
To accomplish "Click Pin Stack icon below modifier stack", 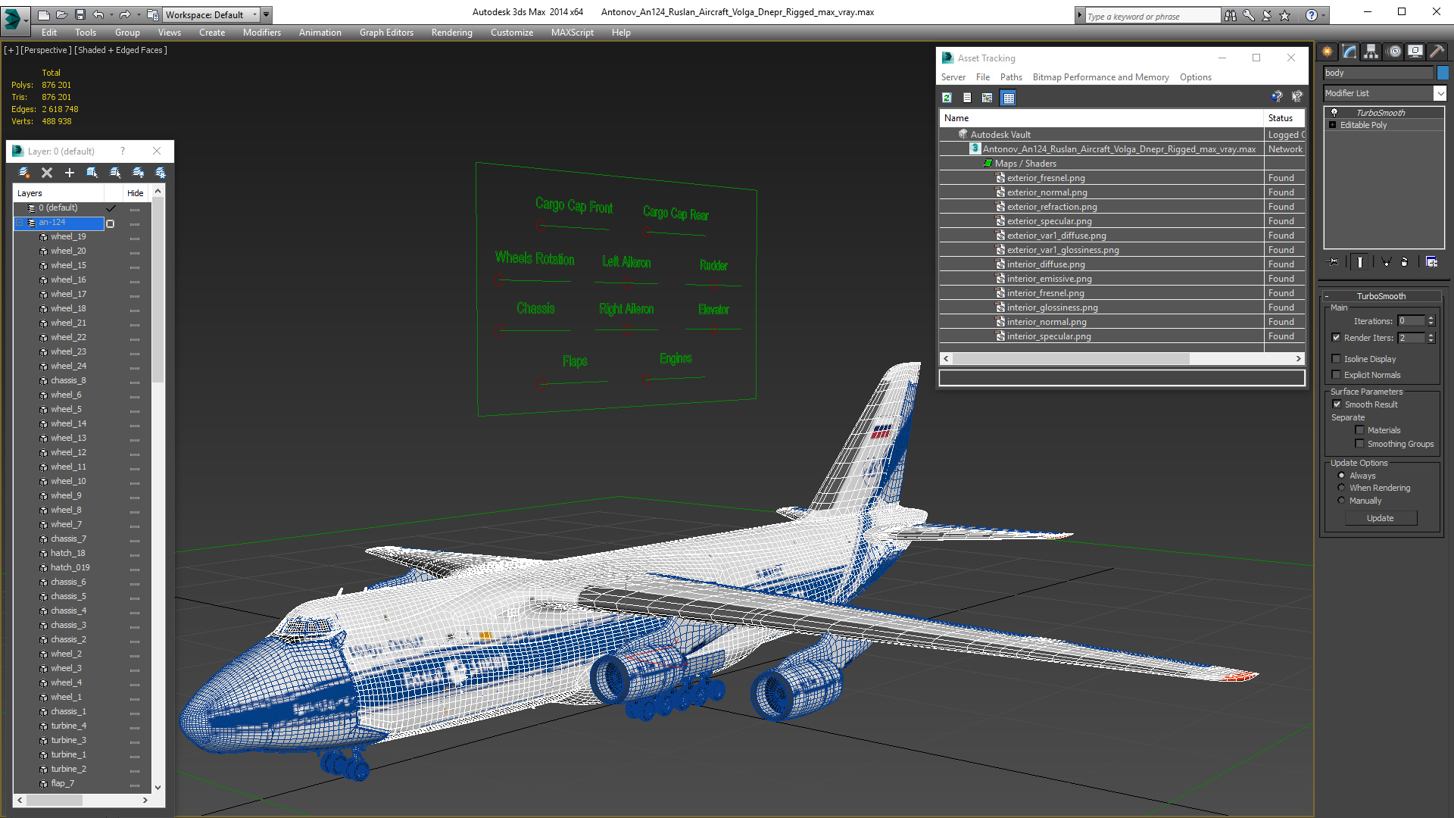I will pyautogui.click(x=1334, y=262).
